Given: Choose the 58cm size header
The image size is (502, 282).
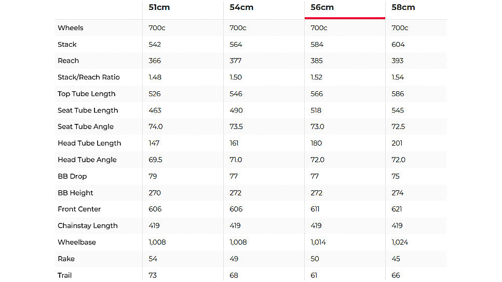Looking at the screenshot, I should tap(403, 8).
